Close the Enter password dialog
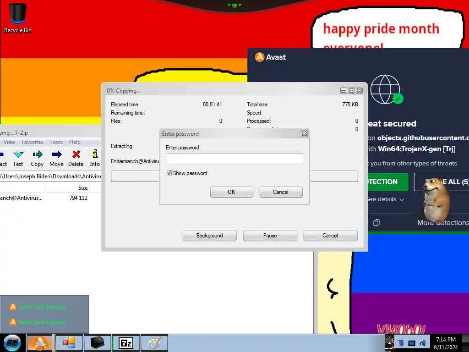 (x=304, y=133)
